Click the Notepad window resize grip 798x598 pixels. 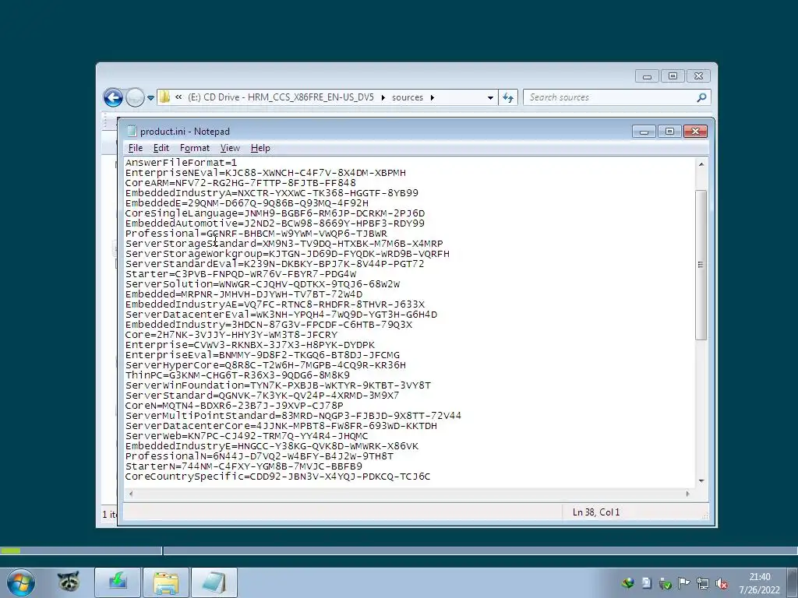pos(704,515)
